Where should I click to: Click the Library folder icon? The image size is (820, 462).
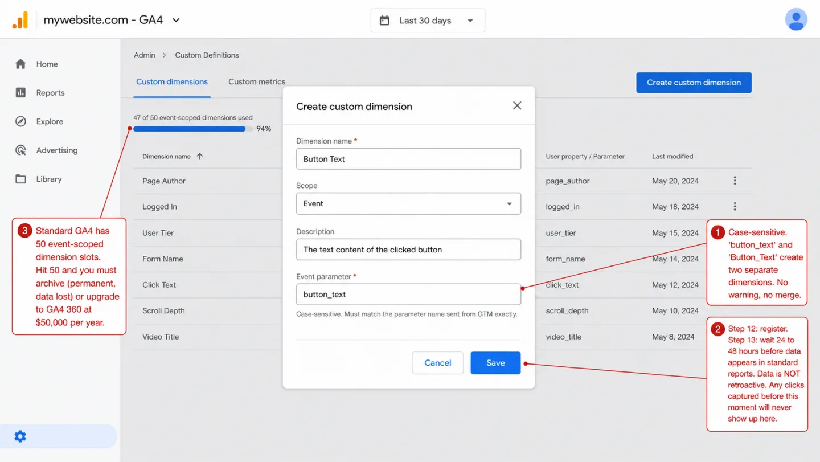[x=20, y=179]
